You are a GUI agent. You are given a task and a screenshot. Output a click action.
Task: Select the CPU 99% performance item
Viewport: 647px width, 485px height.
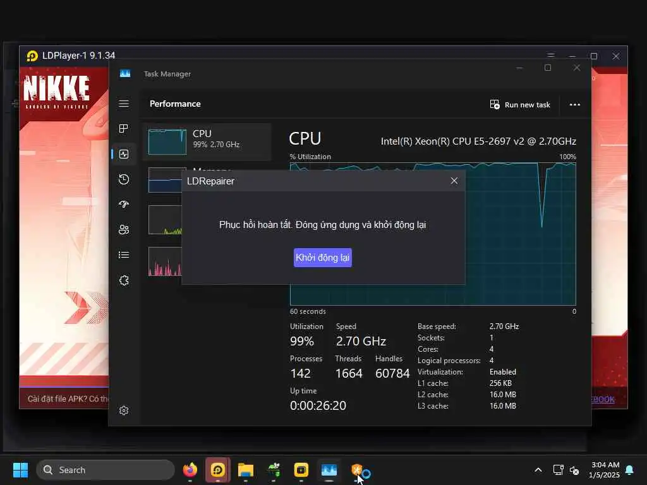point(207,141)
